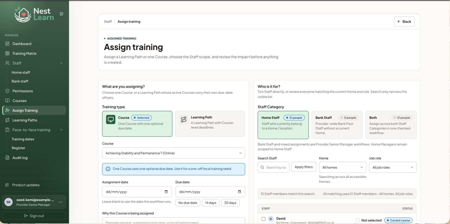Open the Assignment date calendar picker
450x224 pixels.
point(166,192)
